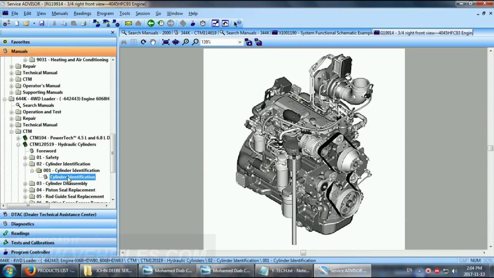Select the Cylinder Identification tree entry

pos(72,177)
